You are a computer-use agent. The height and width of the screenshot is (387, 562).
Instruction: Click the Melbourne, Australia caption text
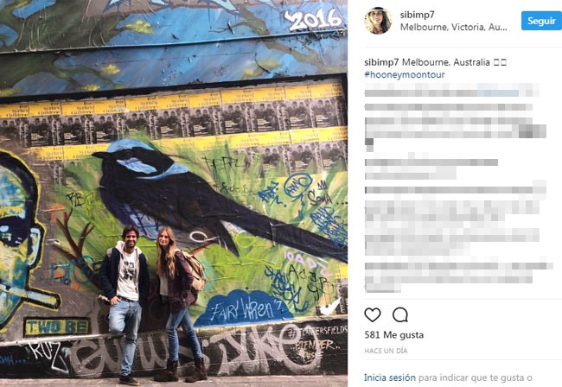[x=446, y=62]
